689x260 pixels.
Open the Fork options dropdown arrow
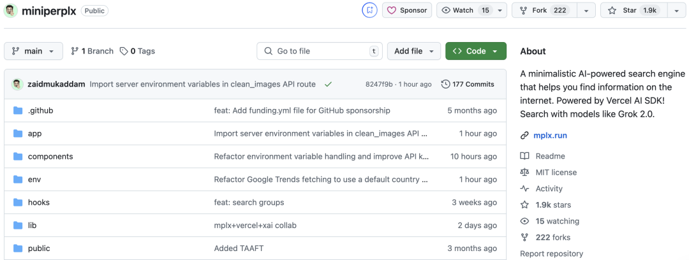(x=586, y=10)
